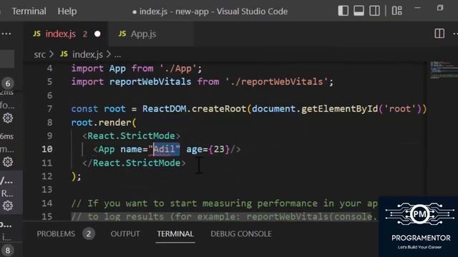
Task: Click reportWebVitals import name on line 5
Action: click(150, 81)
